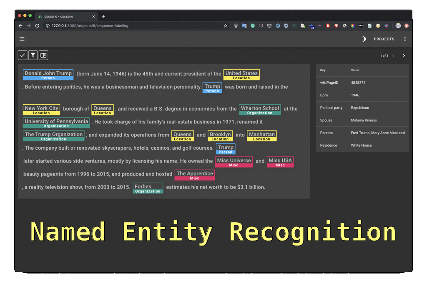Select the 'Donald John Trump' Person annotation

click(x=48, y=74)
